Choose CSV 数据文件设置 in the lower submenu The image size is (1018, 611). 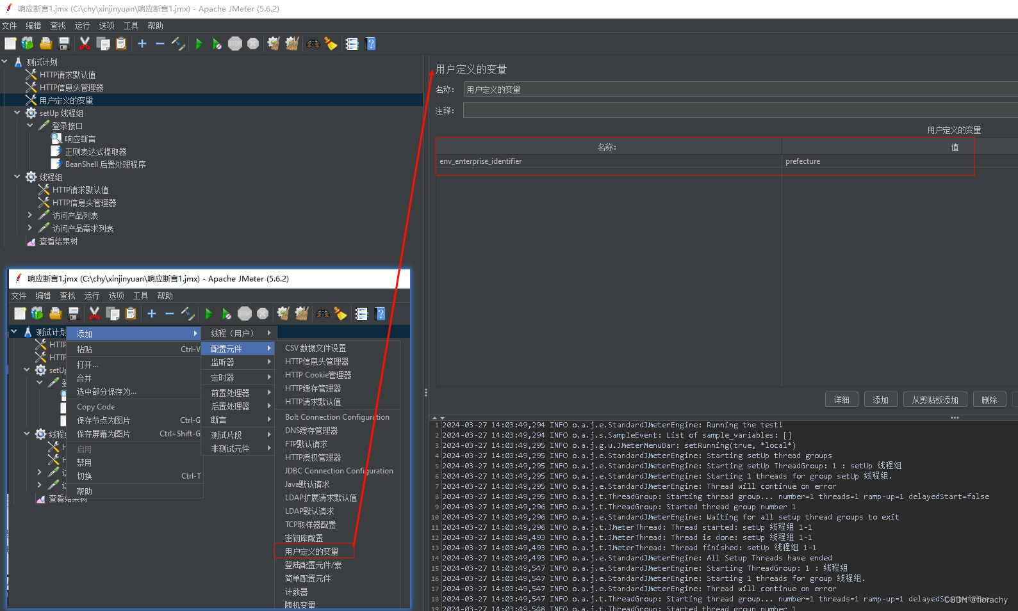point(315,348)
